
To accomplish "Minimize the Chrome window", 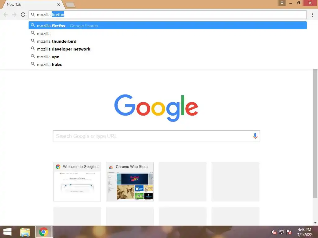I will pos(291,3).
